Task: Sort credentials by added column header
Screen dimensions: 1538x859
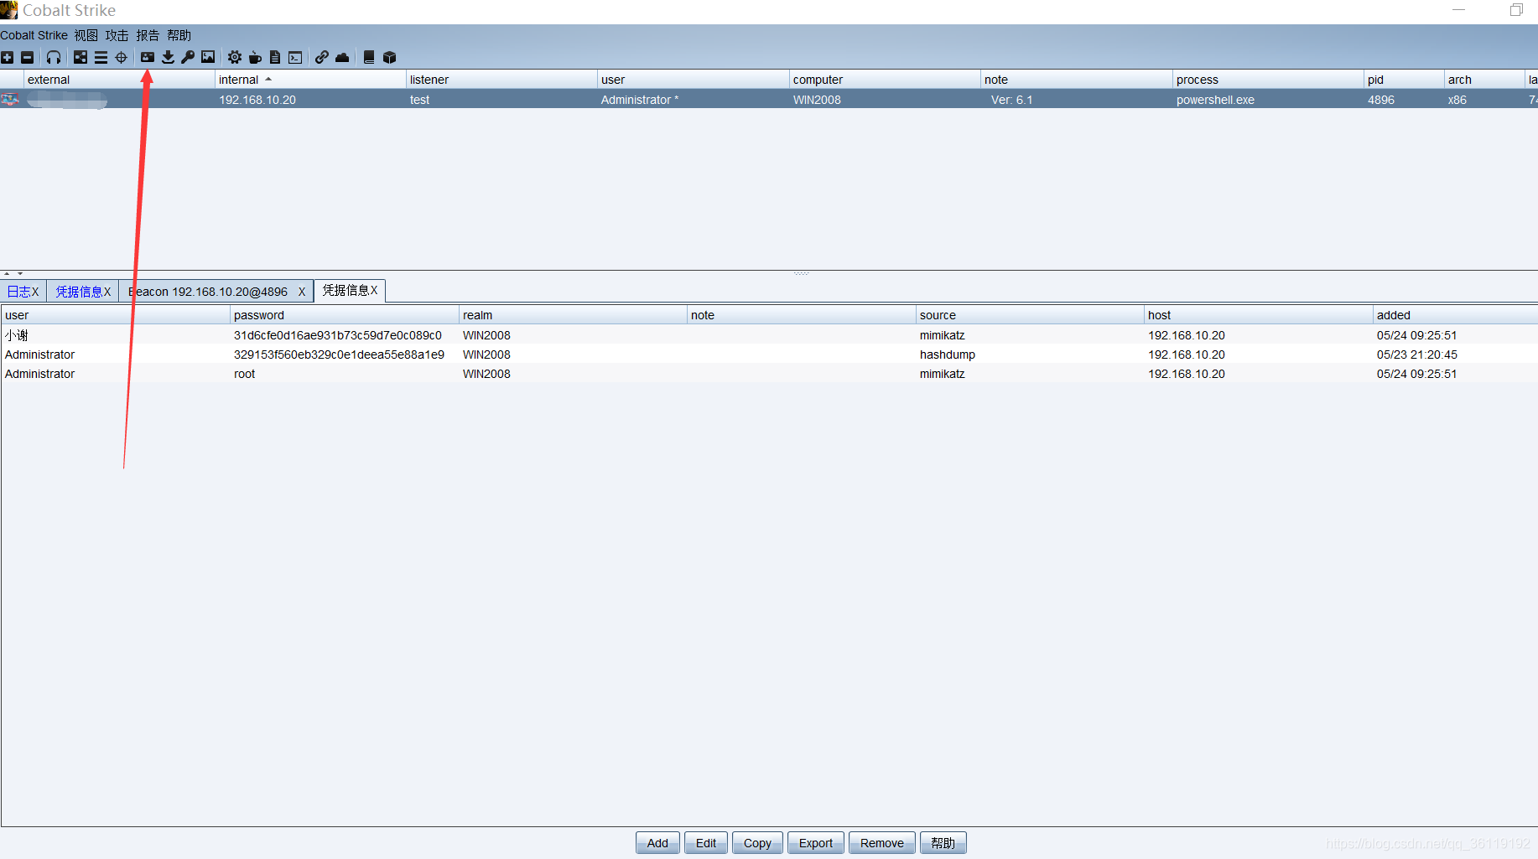Action: (1455, 315)
